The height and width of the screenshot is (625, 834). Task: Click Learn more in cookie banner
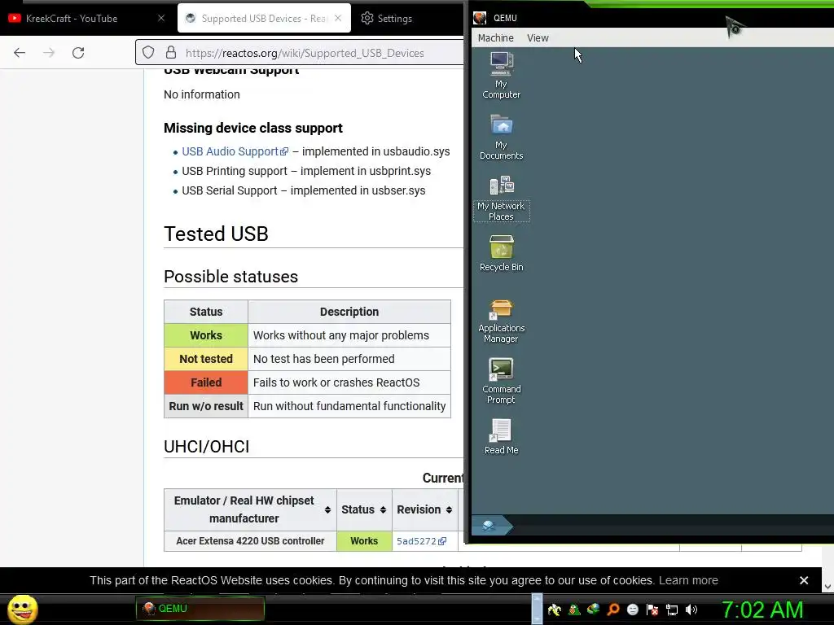pos(688,580)
